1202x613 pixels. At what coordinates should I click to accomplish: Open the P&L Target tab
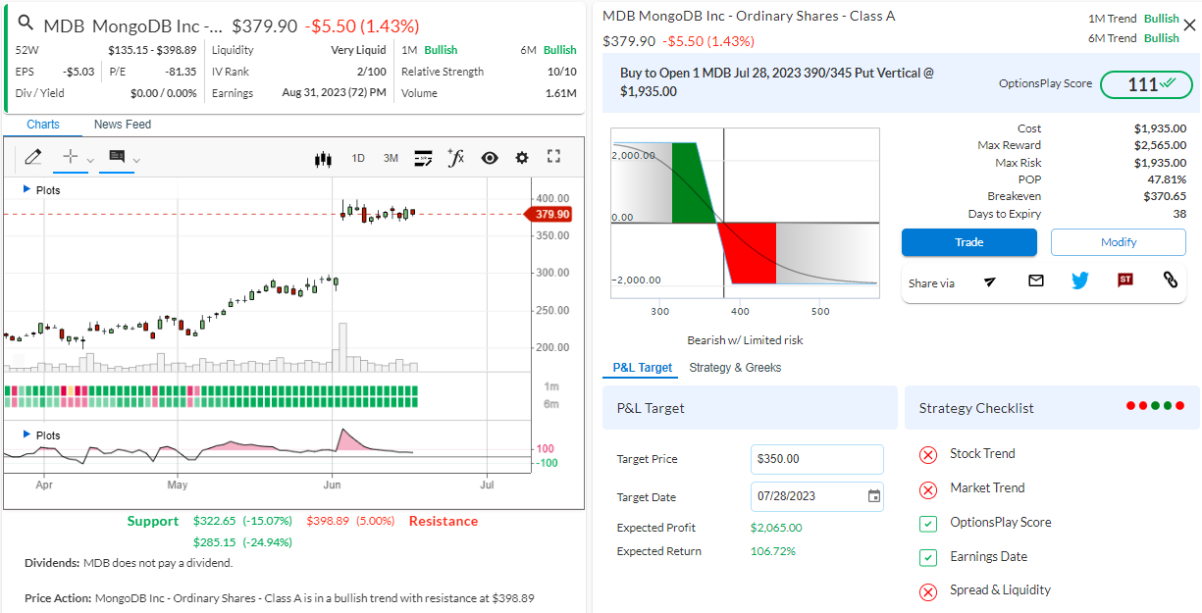tap(643, 368)
